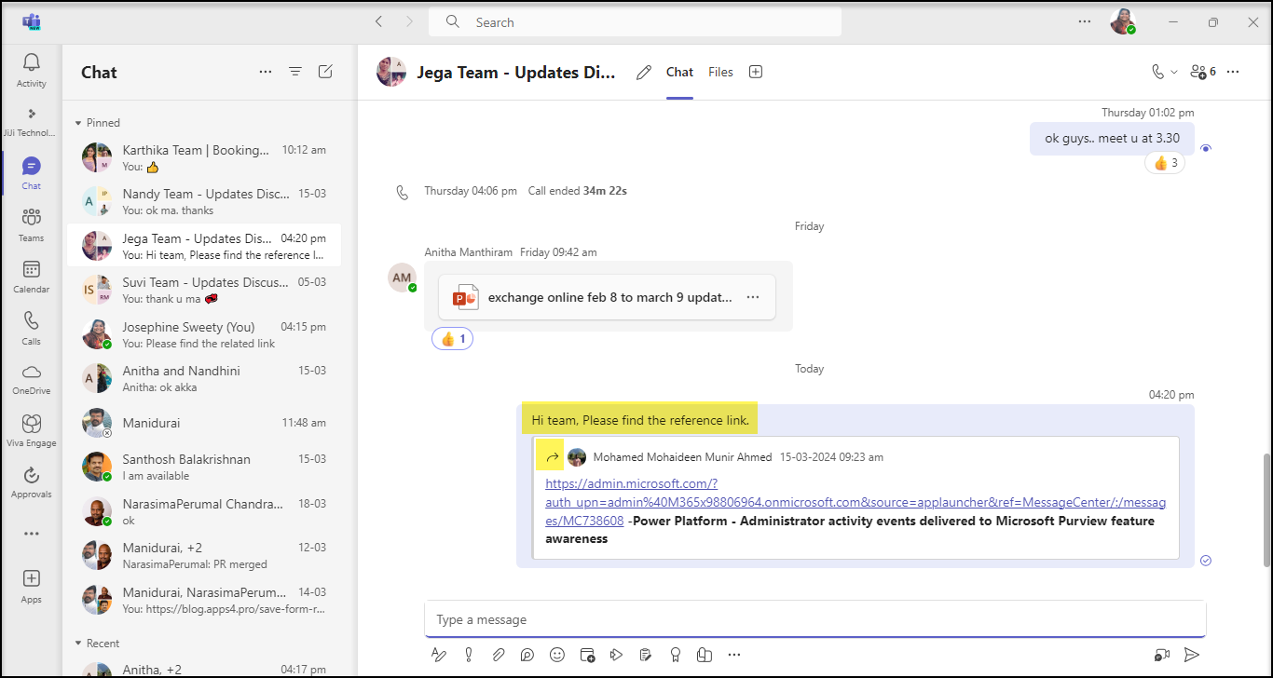The image size is (1273, 678).
Task: Click the Type a message field
Action: [814, 619]
